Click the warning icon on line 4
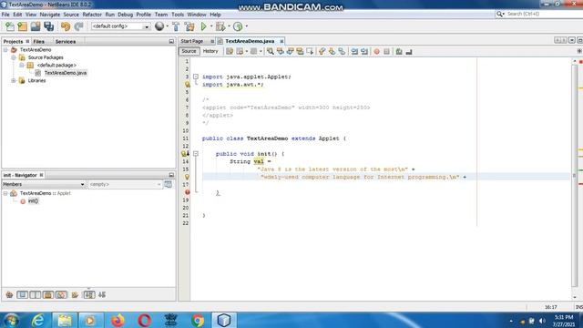 (x=188, y=85)
